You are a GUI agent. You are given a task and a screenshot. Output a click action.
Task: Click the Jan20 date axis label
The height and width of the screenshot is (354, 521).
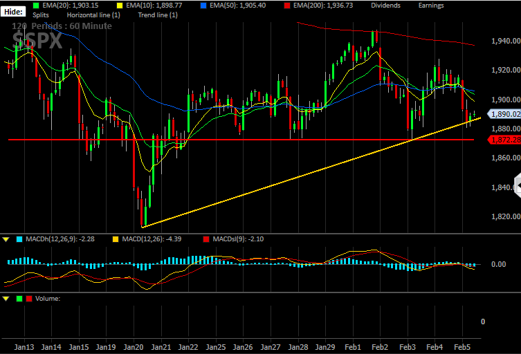[x=134, y=347]
